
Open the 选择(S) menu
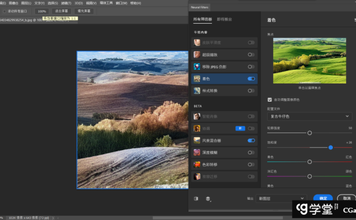click(x=53, y=3)
